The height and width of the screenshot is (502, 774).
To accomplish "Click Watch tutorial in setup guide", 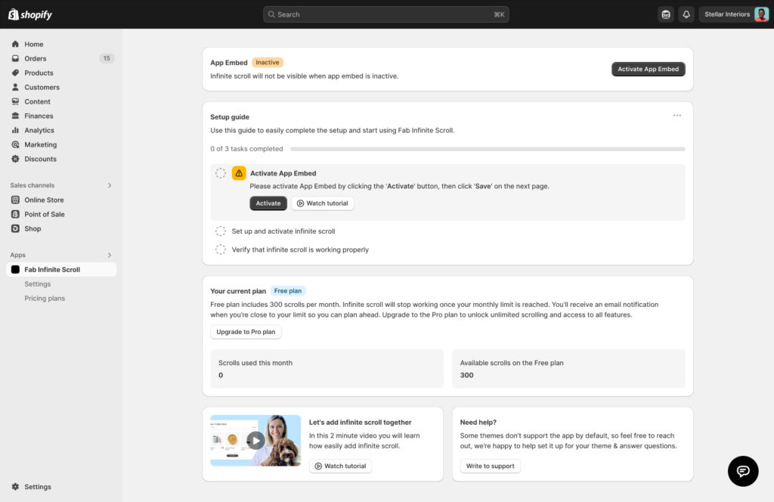I will click(x=322, y=203).
